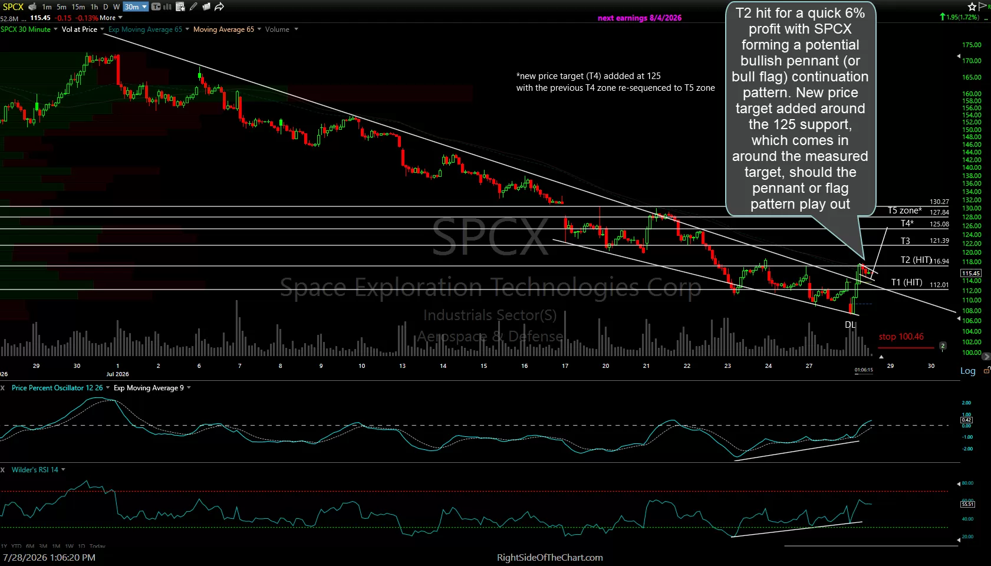The width and height of the screenshot is (991, 566).
Task: Click the oscillator value tag 0.42
Action: click(966, 420)
